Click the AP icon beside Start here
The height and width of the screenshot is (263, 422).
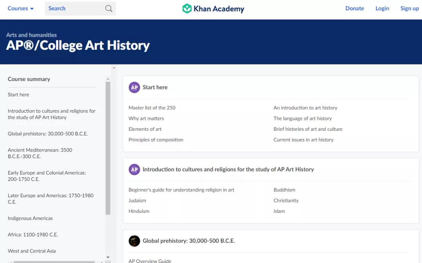[x=134, y=87]
